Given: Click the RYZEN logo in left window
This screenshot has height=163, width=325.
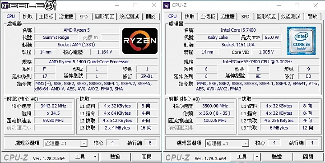Looking at the screenshot, I should pyautogui.click(x=140, y=41).
